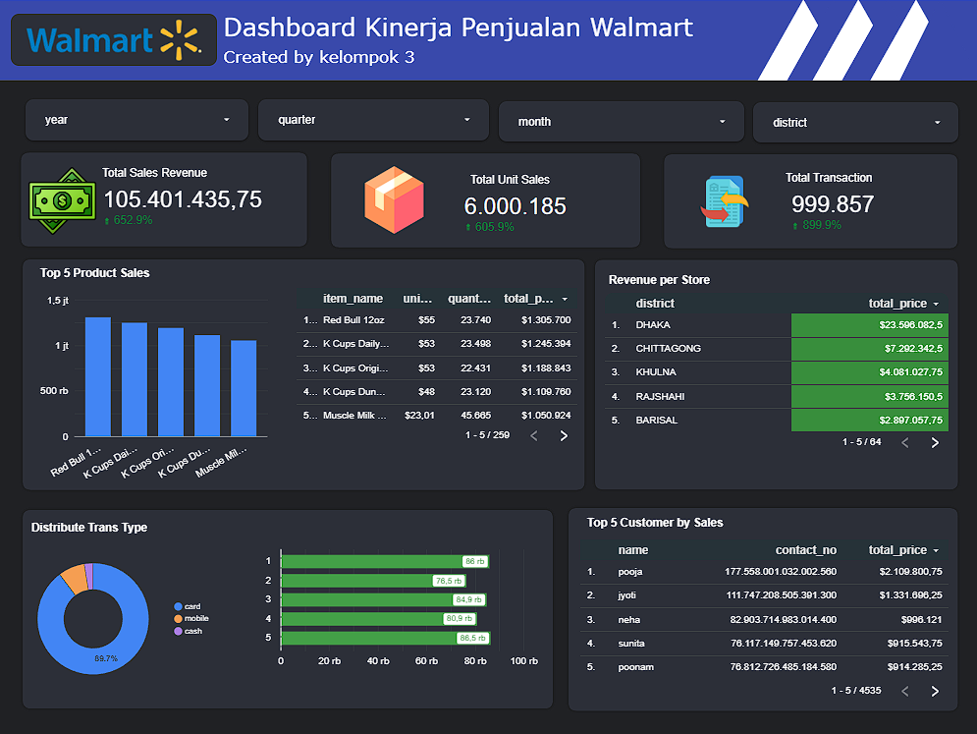This screenshot has height=734, width=977.
Task: Click customer poonam row
Action: [765, 667]
